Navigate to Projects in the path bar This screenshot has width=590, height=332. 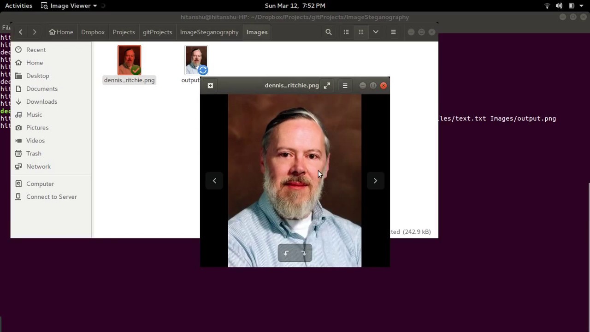click(124, 32)
